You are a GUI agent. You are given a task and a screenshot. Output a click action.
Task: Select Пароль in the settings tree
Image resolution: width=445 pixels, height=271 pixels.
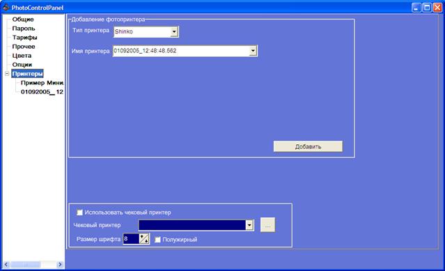tap(23, 29)
